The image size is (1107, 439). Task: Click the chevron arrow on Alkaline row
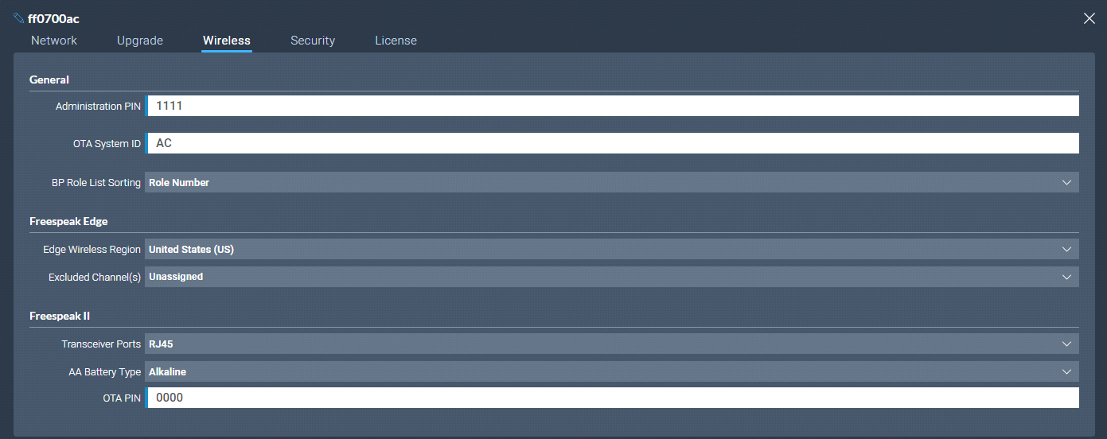point(1067,371)
